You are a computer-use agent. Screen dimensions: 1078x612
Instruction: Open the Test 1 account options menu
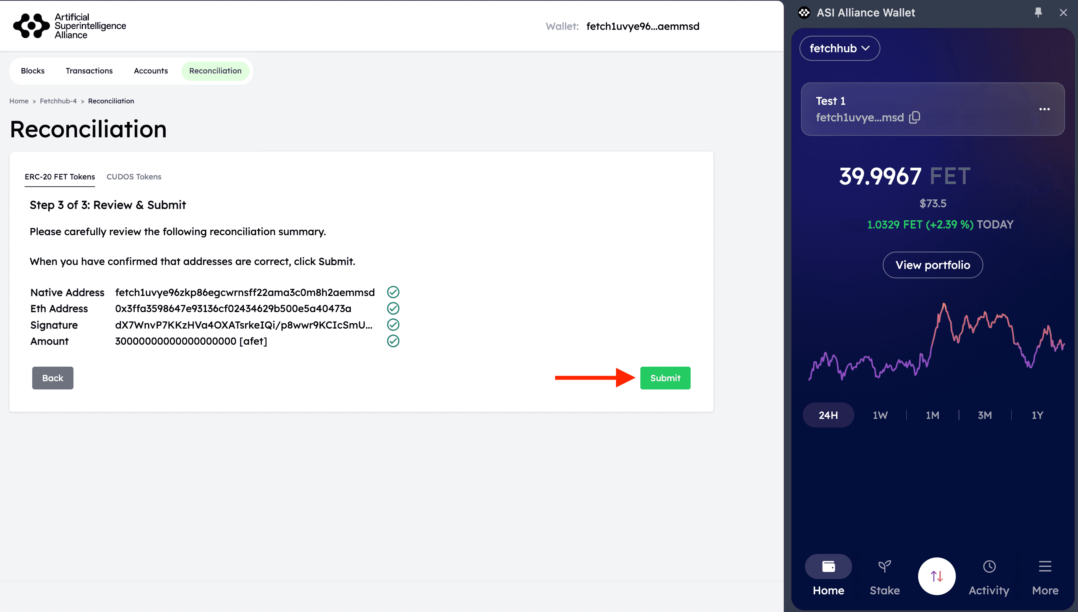point(1044,109)
